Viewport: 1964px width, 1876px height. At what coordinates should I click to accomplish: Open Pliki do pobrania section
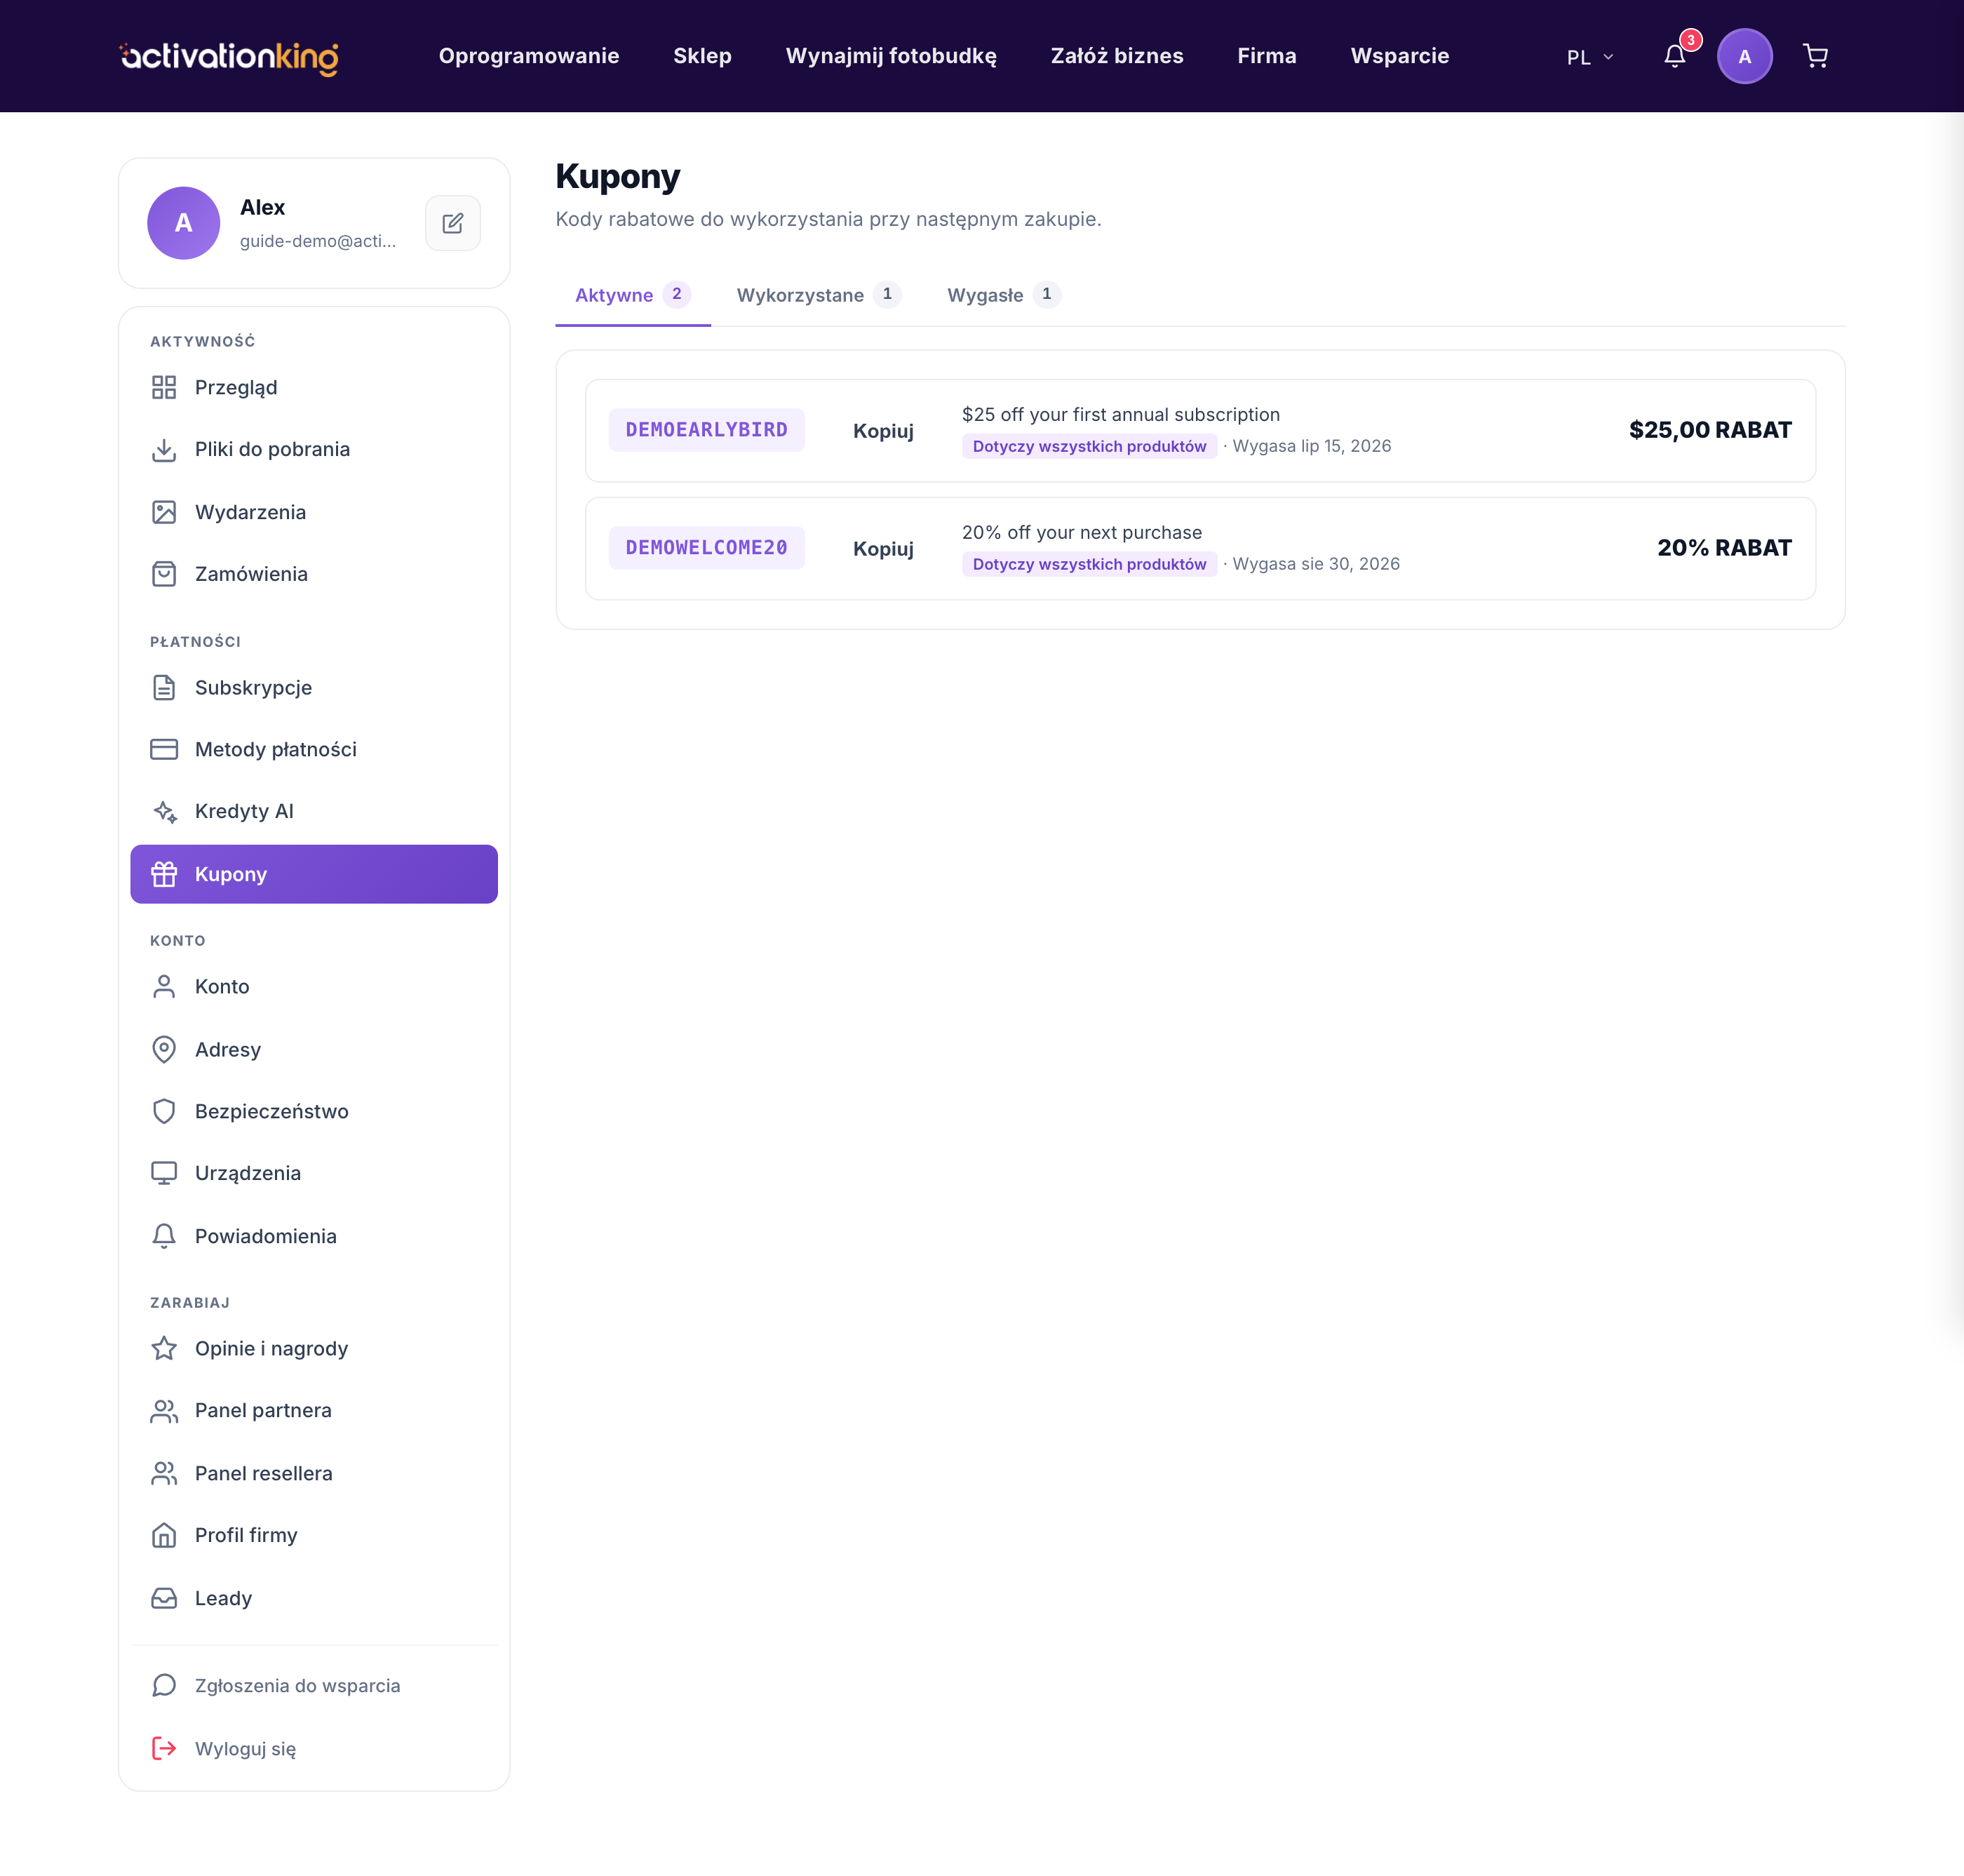pyautogui.click(x=314, y=450)
